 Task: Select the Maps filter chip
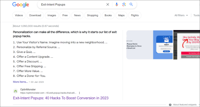(x=121, y=15)
